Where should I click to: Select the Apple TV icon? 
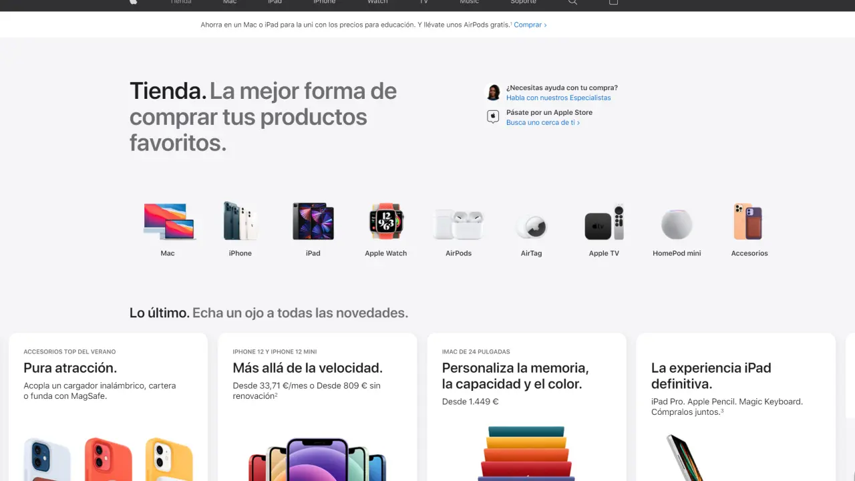click(604, 224)
